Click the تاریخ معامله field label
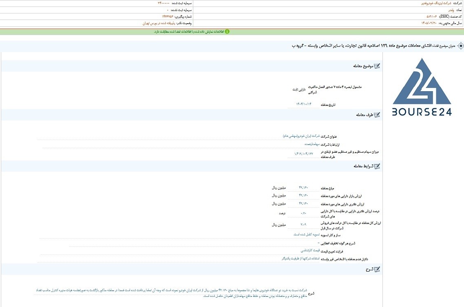This screenshot has height=307, width=464. coord(328,105)
